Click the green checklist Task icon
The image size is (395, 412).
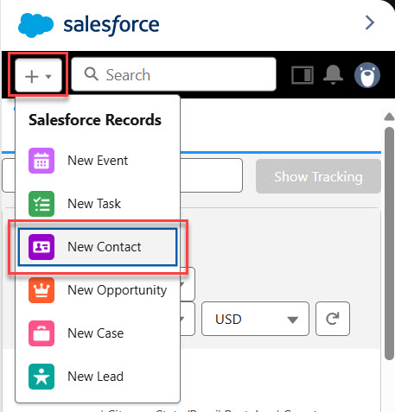point(41,204)
